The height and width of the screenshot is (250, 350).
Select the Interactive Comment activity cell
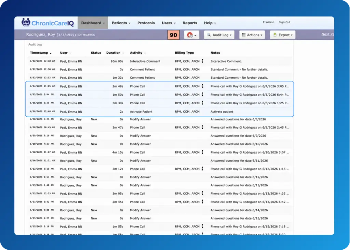point(145,61)
